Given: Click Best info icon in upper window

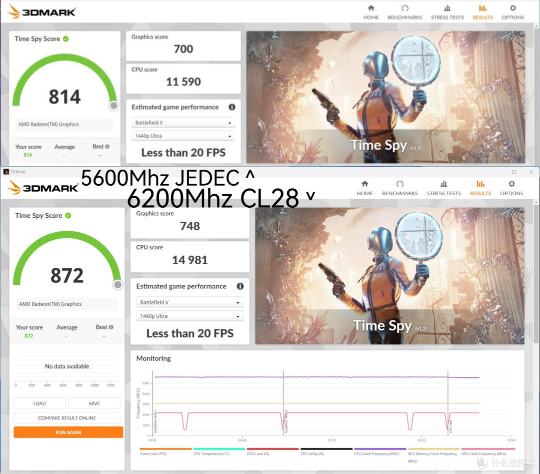Looking at the screenshot, I should (107, 147).
